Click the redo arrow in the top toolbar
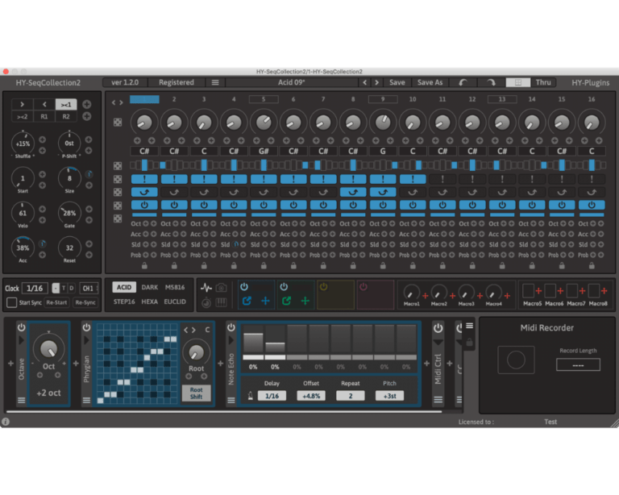 point(490,82)
